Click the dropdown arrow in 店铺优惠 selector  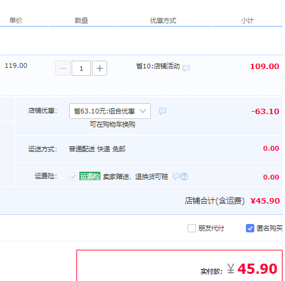point(142,111)
